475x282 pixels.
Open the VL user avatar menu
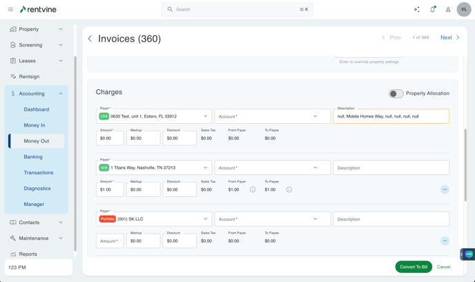pyautogui.click(x=463, y=10)
